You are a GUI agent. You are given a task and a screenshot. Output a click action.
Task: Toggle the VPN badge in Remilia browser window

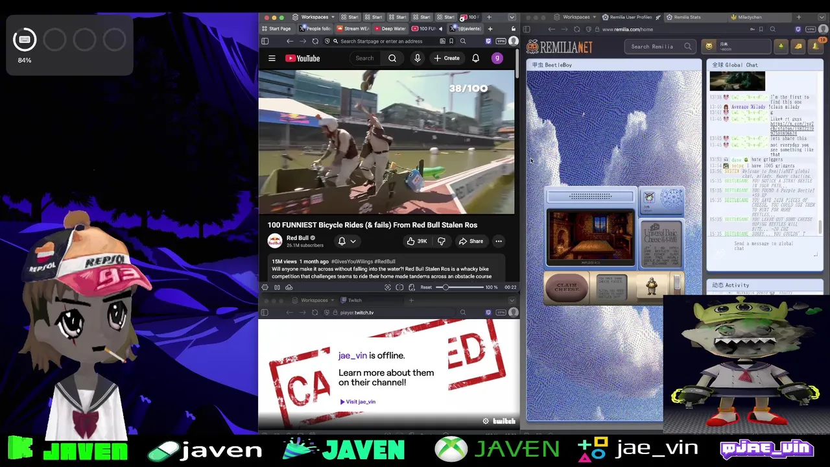(811, 29)
